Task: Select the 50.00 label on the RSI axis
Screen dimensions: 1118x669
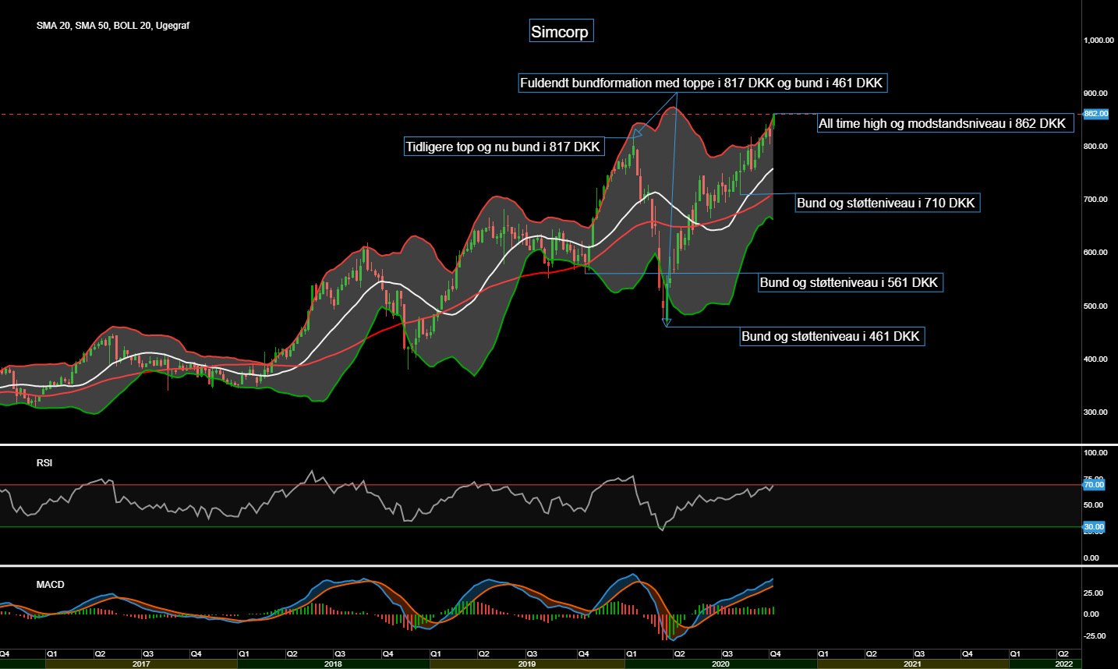Action: pyautogui.click(x=1093, y=505)
